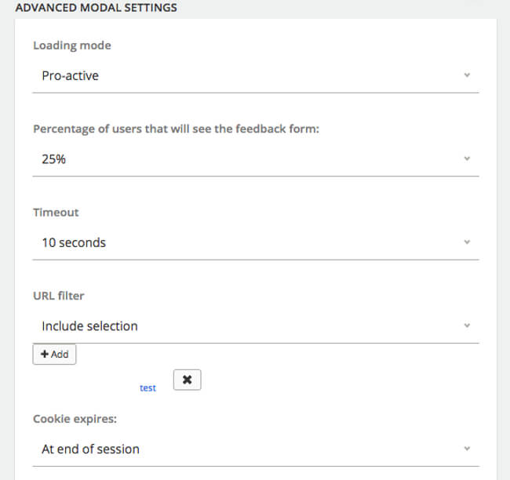Open the 10 seconds timeout dropdown
This screenshot has width=510, height=480.
251,243
